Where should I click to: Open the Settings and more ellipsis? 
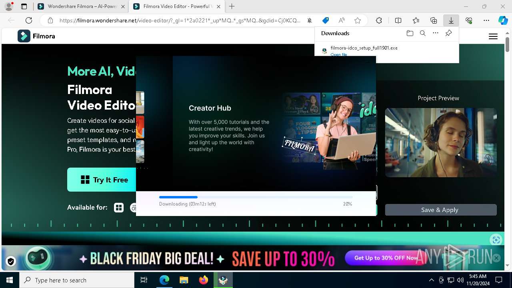pos(486,20)
